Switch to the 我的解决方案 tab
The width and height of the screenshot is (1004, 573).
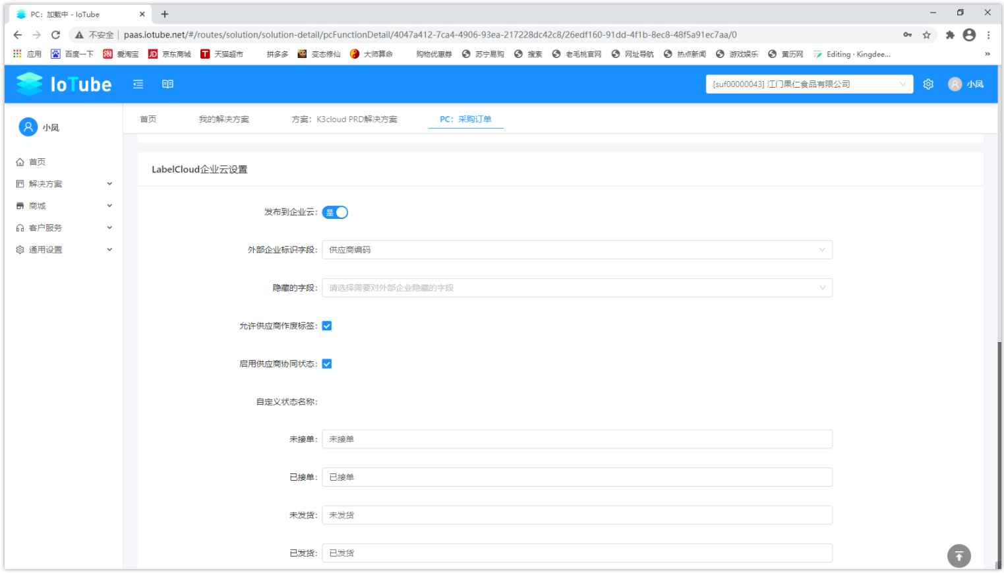(x=224, y=119)
